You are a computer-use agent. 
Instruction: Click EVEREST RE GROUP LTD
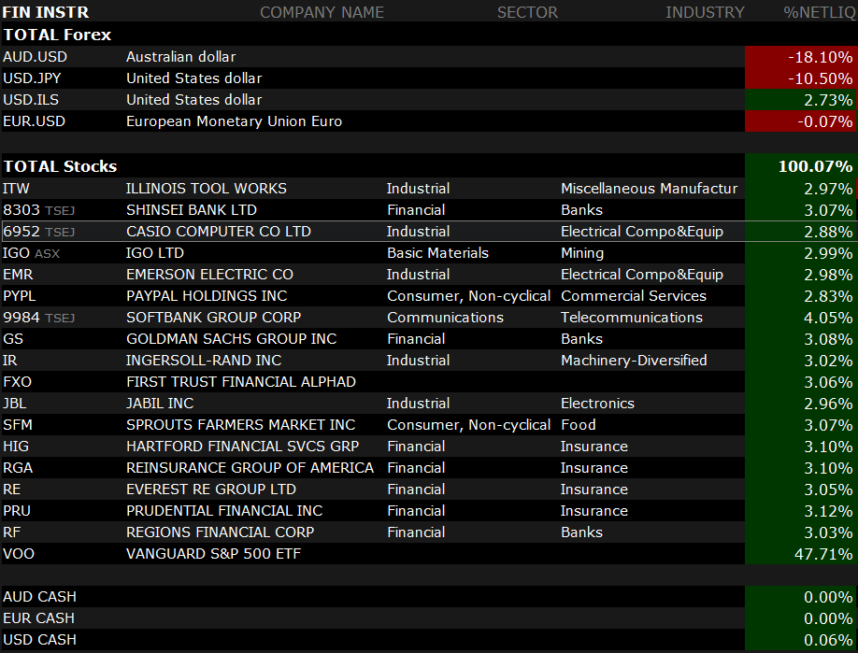(x=211, y=489)
